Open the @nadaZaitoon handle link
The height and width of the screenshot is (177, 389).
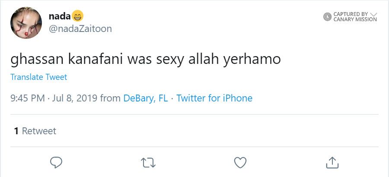coord(80,29)
